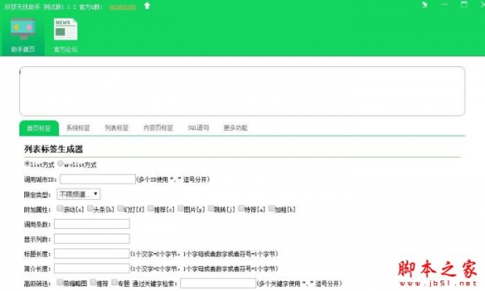Click inside the large output text area
Viewport: 485px width, 291px height.
pos(242,91)
